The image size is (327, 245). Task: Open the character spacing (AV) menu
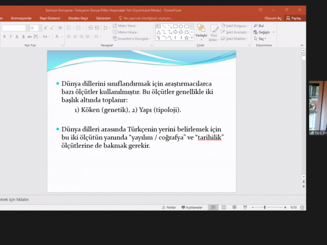click(37, 36)
